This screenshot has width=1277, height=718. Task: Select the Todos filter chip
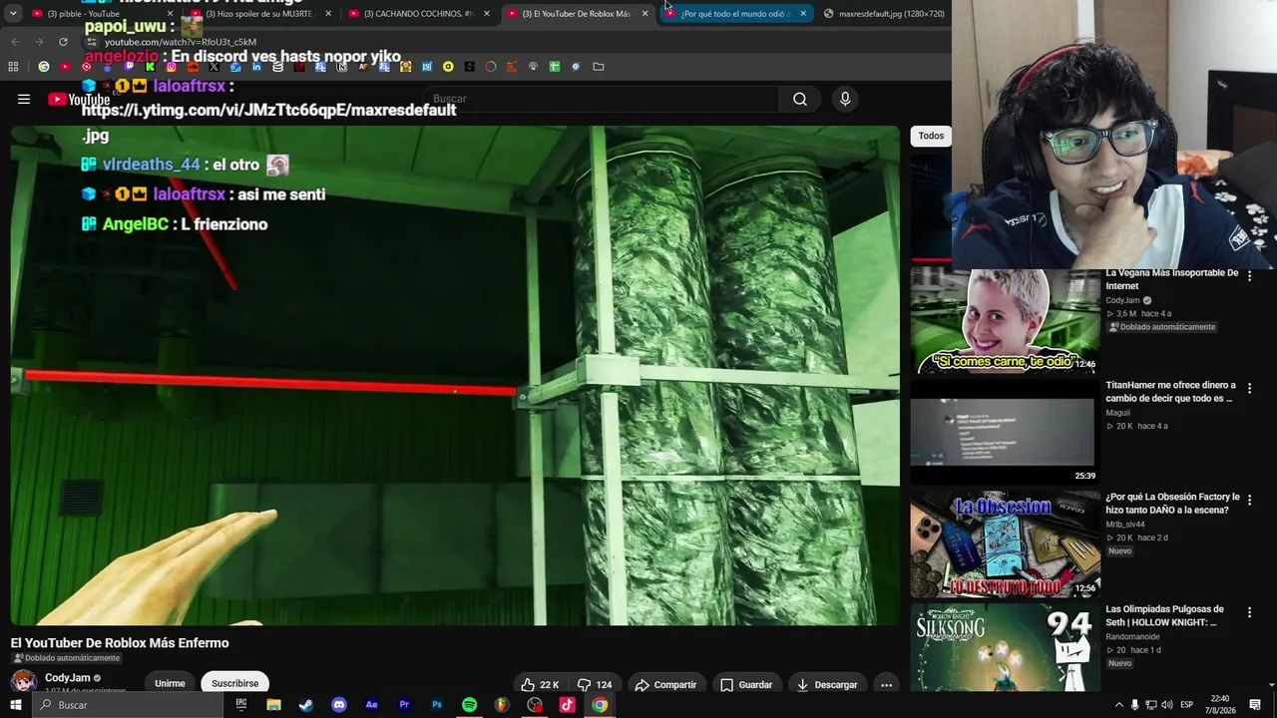[931, 136]
